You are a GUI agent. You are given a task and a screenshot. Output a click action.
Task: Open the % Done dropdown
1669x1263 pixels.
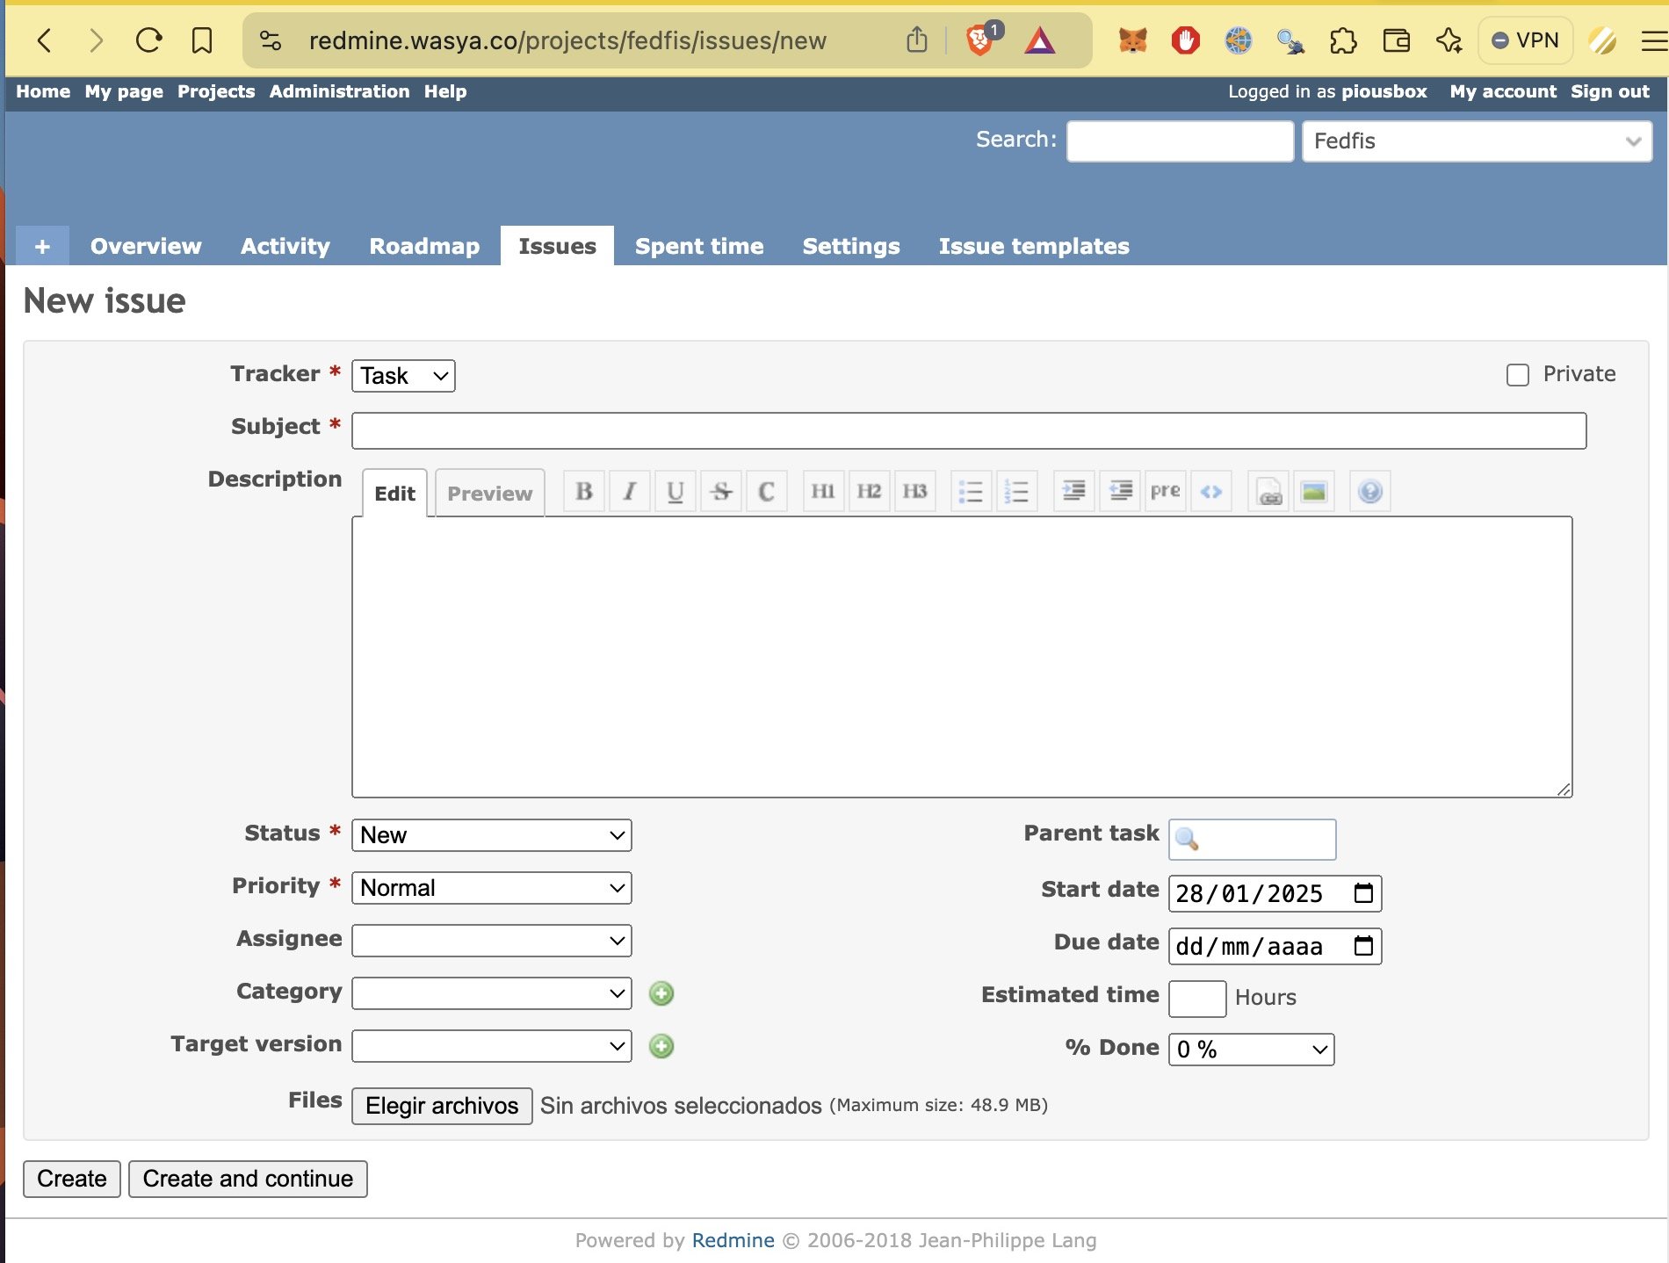[1252, 1050]
